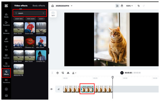Open keyboard shortcuts icon at sidebar bottom
Image resolution: width=160 pixels, height=101 pixels.
[6, 96]
